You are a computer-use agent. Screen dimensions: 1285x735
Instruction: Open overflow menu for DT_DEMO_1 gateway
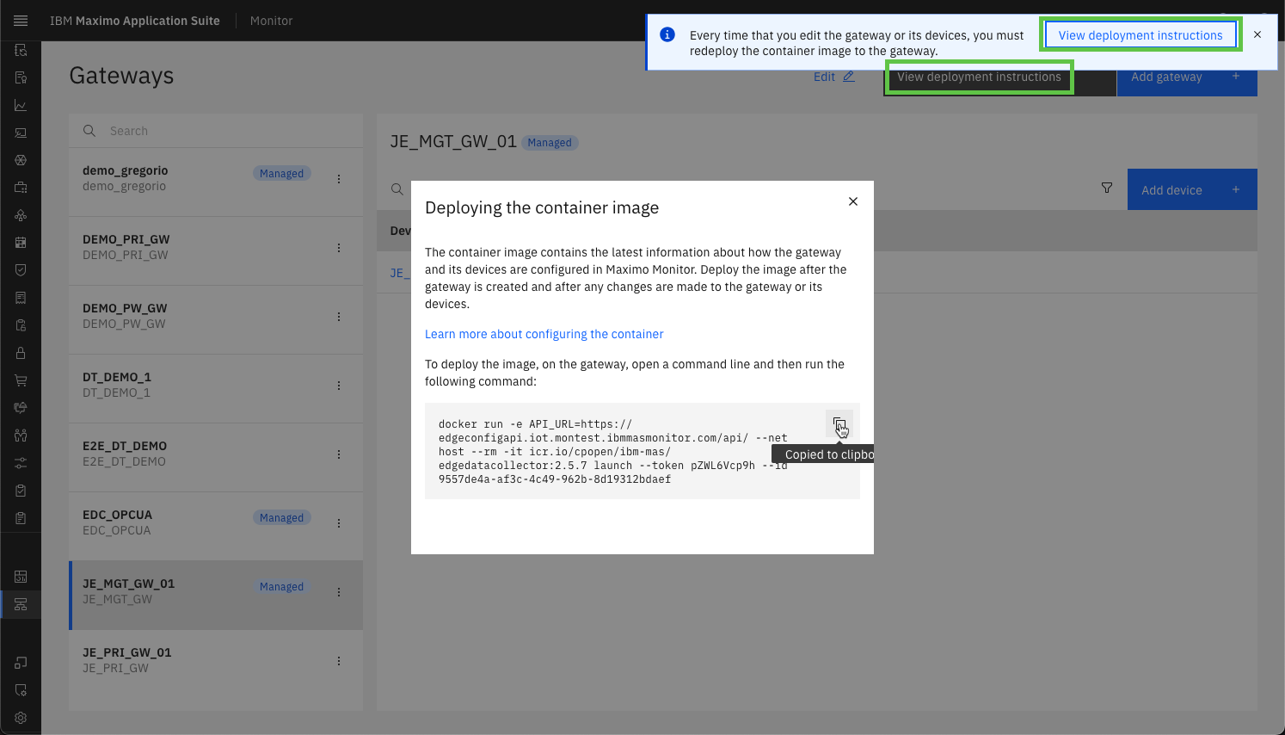pos(339,386)
